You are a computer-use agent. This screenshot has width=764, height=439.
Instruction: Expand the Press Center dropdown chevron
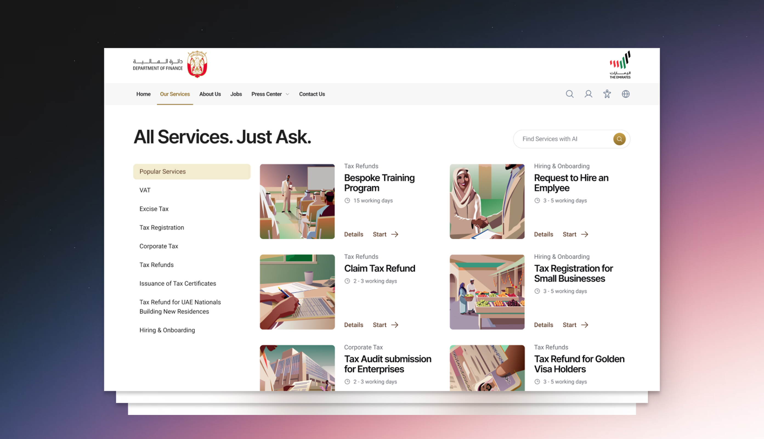287,94
